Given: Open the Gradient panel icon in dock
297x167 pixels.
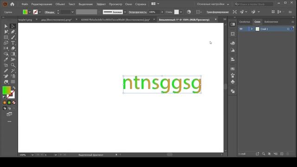Looking at the screenshot, I should [x=232, y=24].
